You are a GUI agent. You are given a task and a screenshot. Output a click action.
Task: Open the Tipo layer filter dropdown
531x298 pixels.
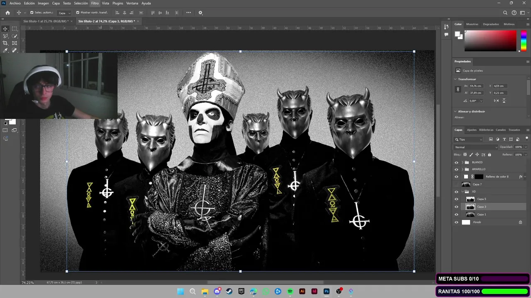(469, 139)
